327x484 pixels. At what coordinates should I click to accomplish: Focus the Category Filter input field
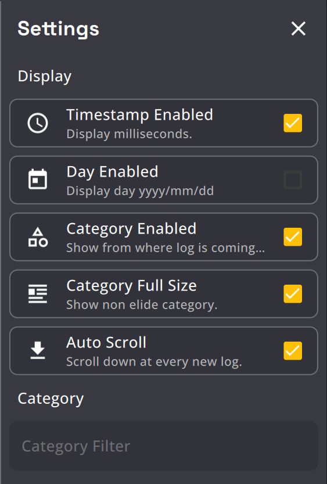click(x=164, y=446)
